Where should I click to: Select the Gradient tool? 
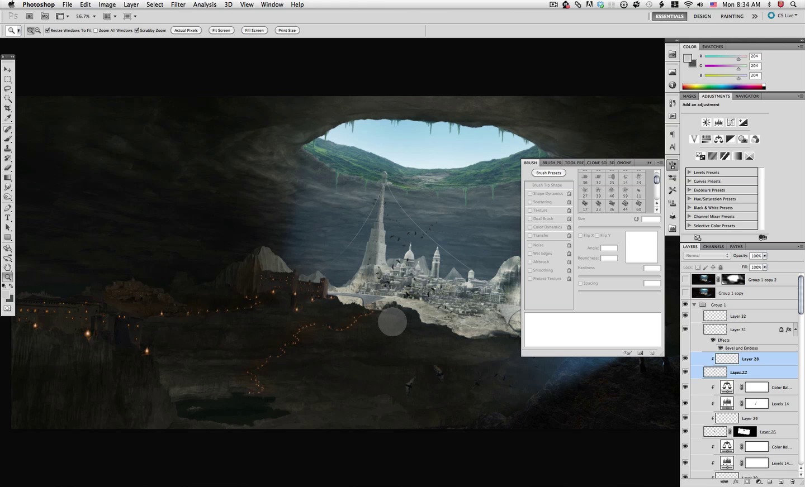8,177
